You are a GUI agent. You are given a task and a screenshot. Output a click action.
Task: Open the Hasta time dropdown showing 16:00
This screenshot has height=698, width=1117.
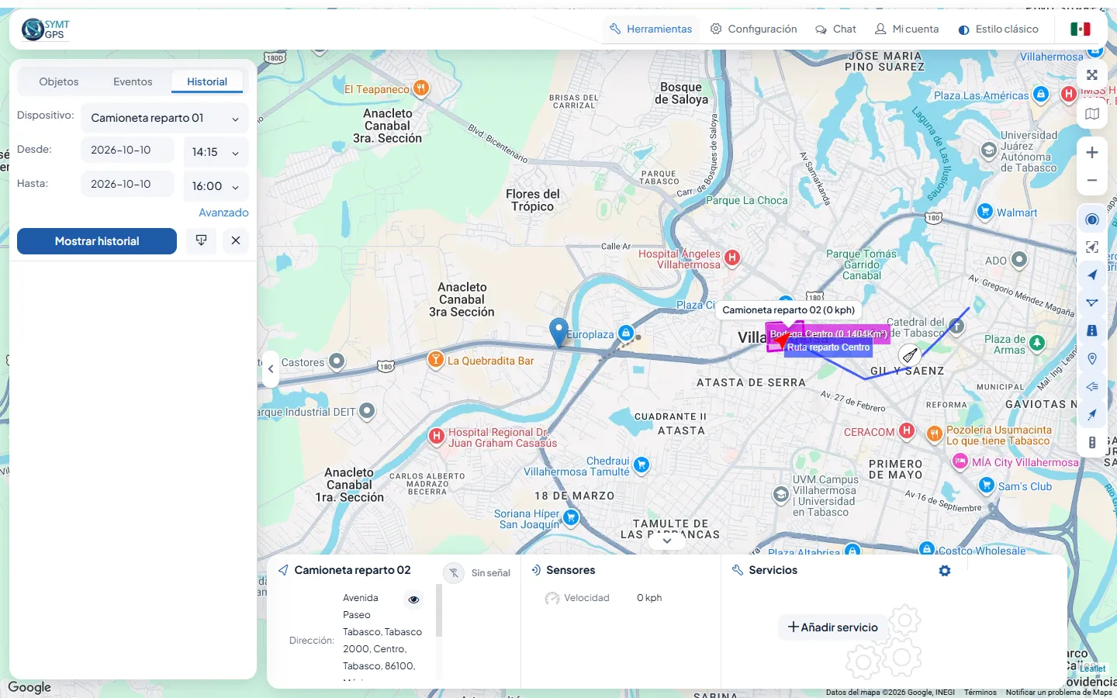pos(216,186)
